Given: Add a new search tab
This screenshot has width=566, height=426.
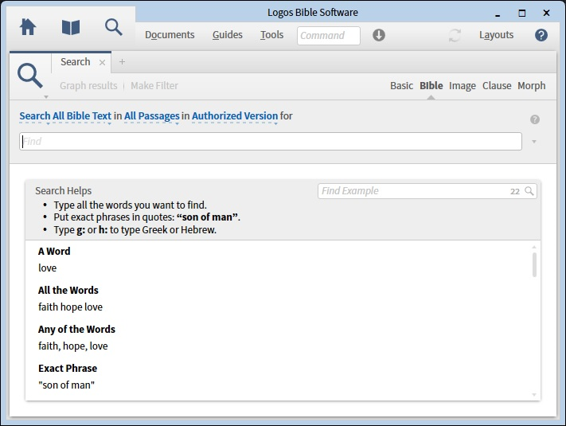Looking at the screenshot, I should coord(122,62).
